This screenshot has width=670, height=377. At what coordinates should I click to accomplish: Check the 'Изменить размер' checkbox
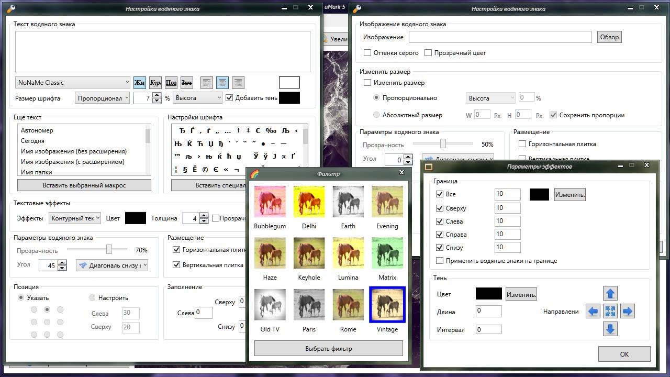pos(367,83)
